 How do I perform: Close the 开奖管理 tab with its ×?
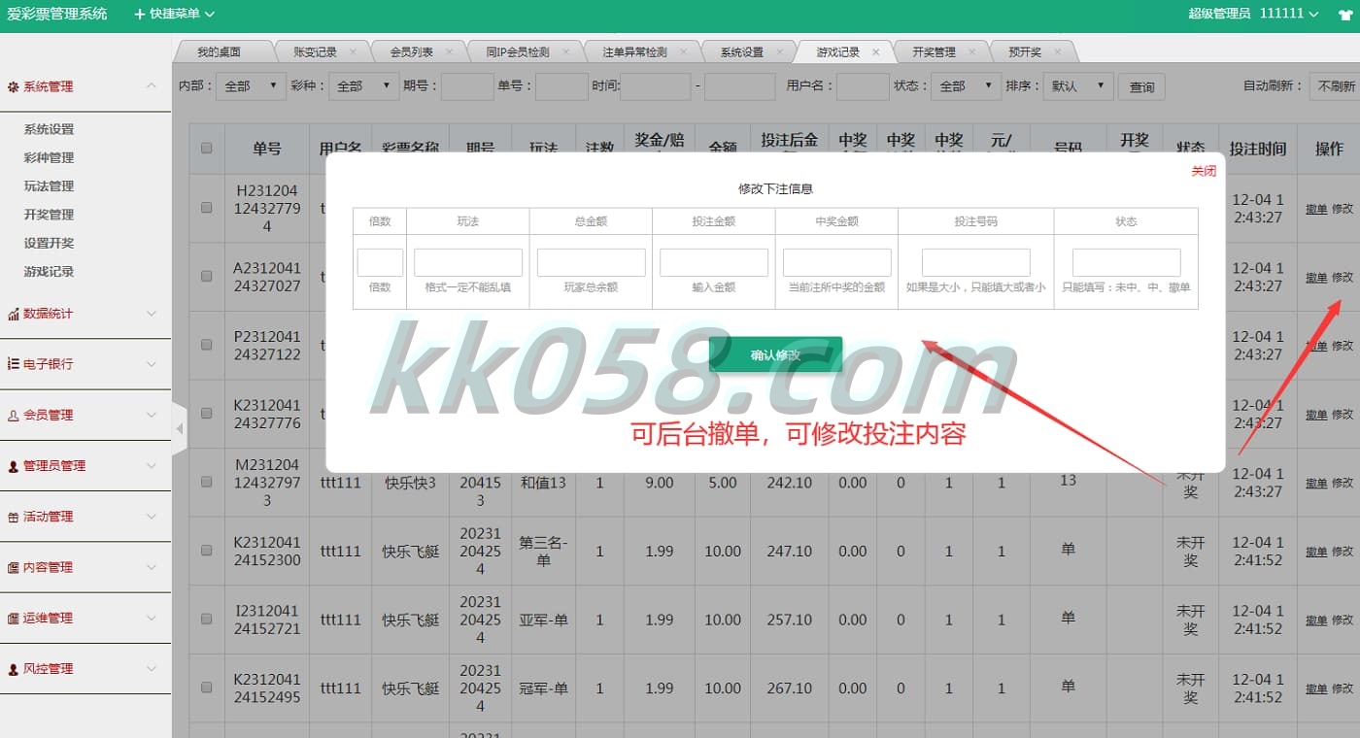[x=971, y=52]
